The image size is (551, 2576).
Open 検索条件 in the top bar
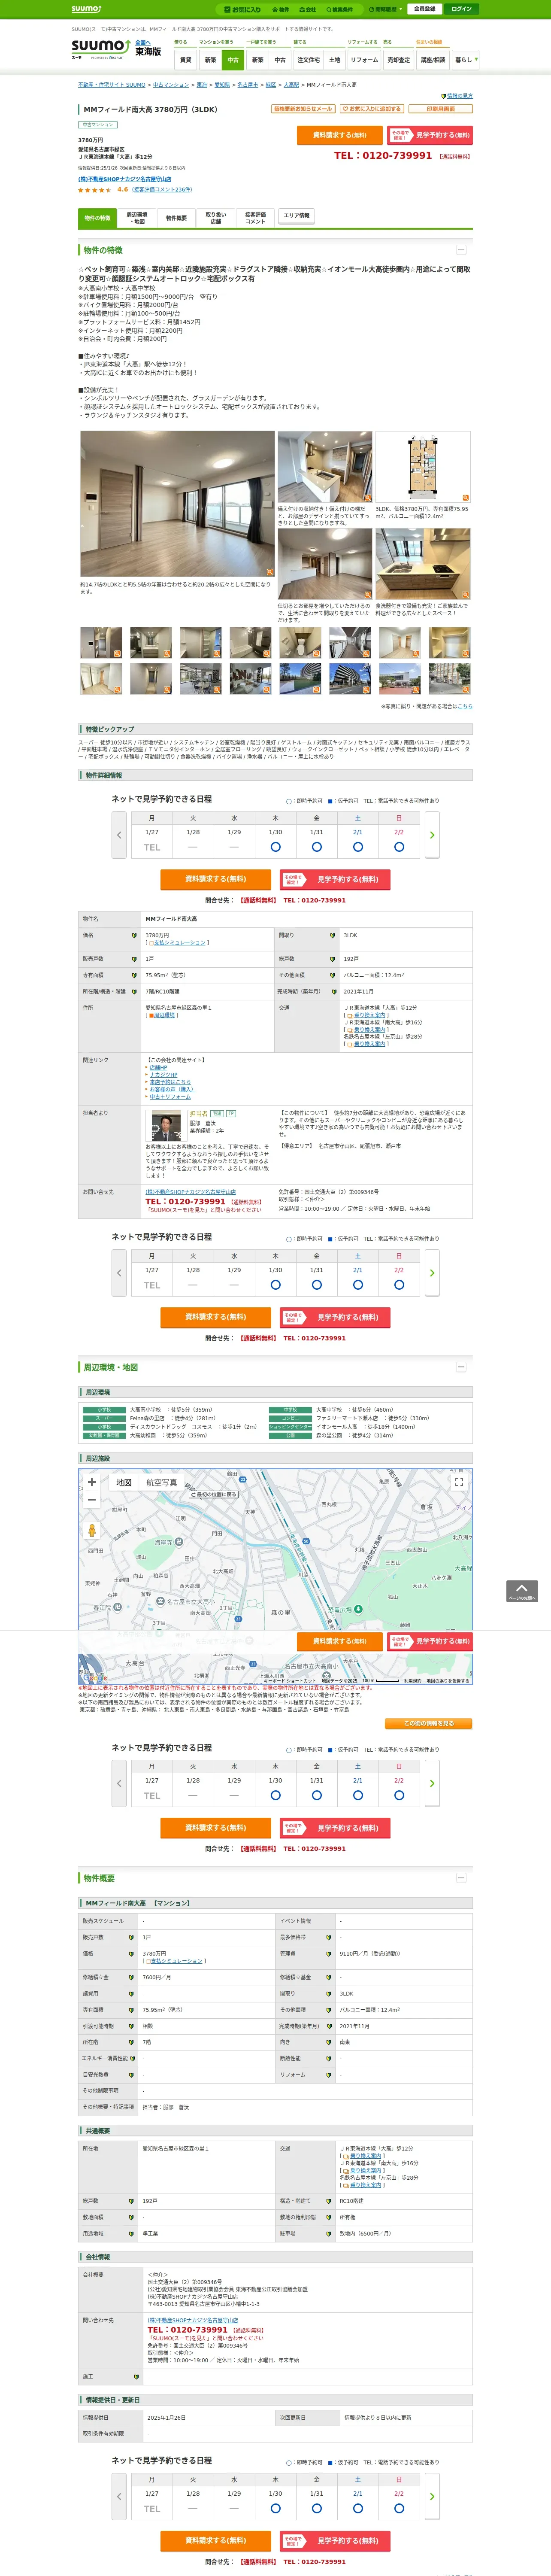click(x=339, y=9)
